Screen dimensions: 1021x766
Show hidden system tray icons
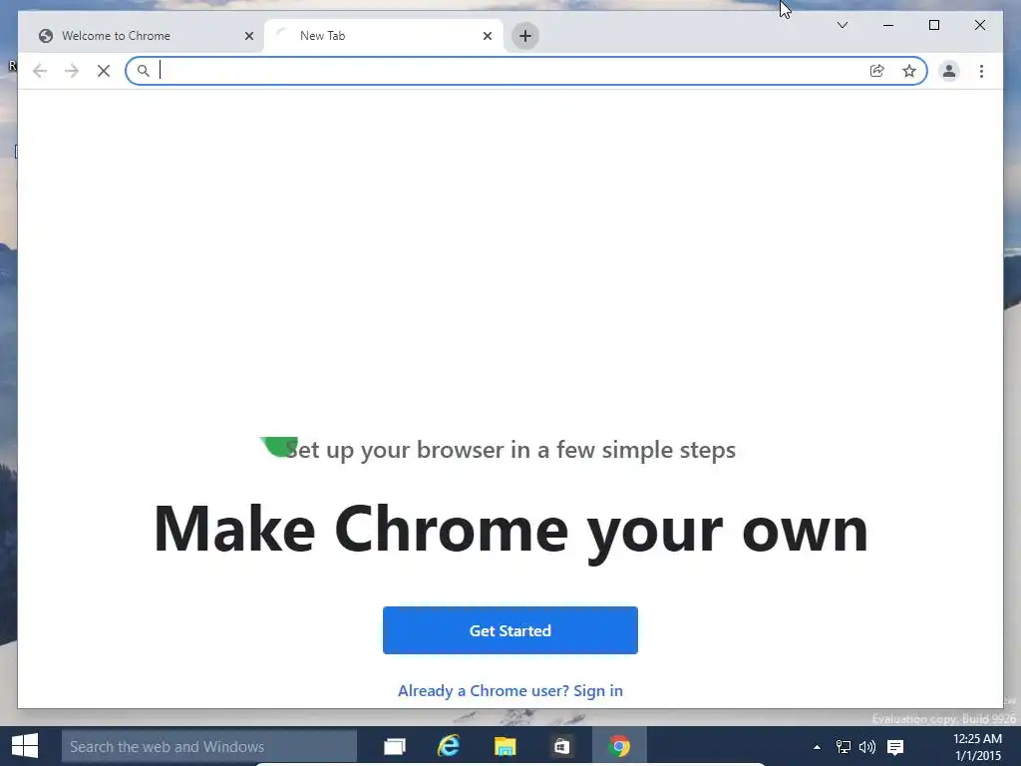818,747
